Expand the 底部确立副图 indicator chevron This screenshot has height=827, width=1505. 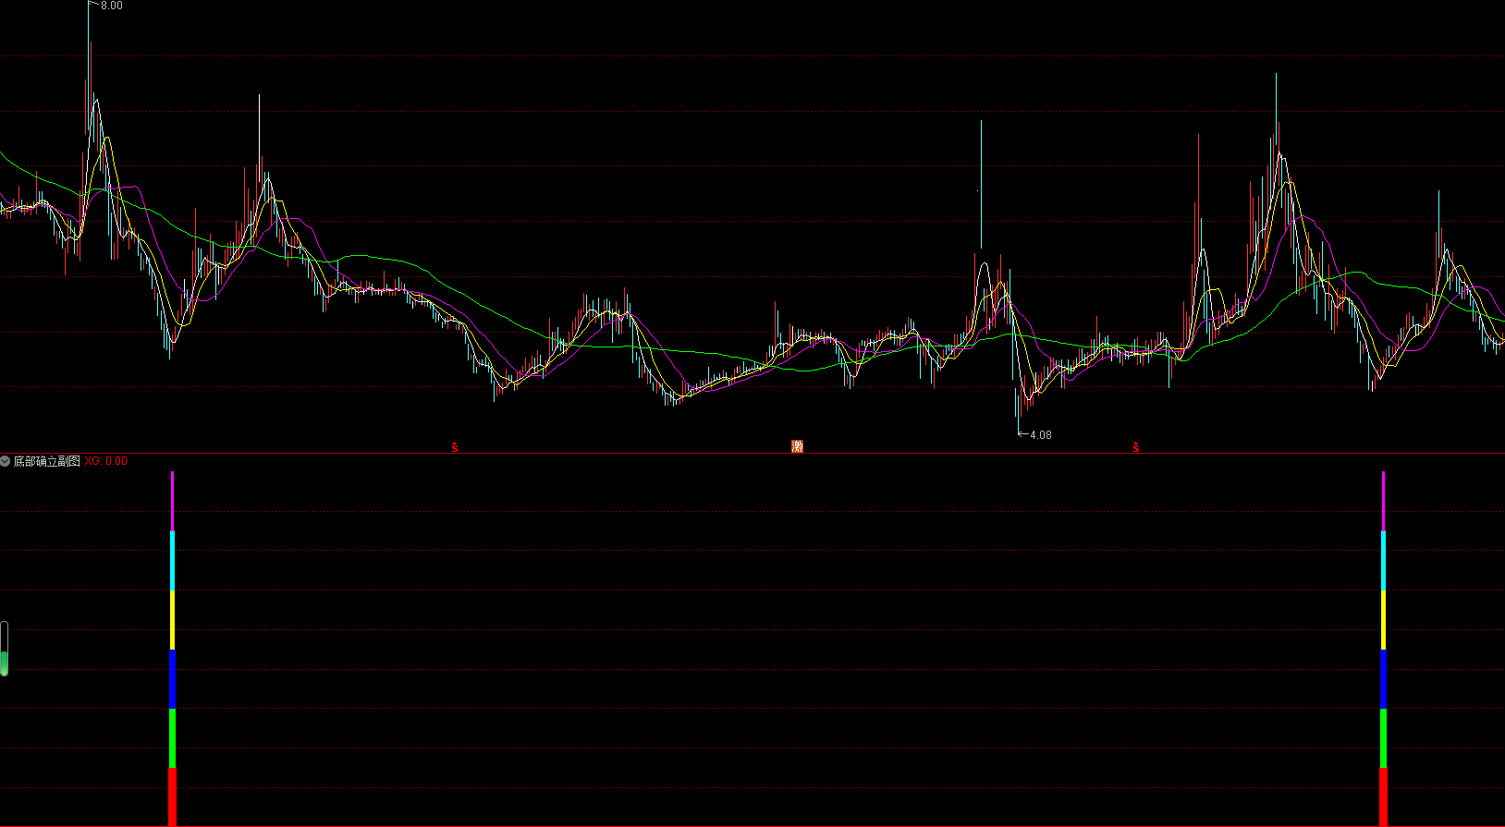pos(6,461)
